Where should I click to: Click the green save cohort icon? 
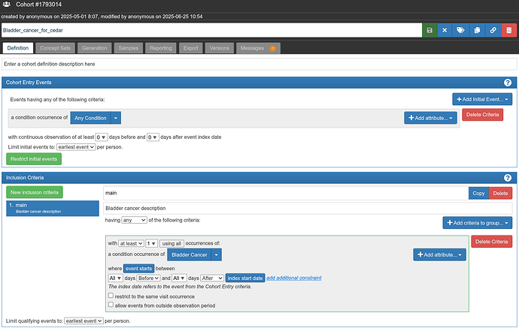tap(429, 30)
